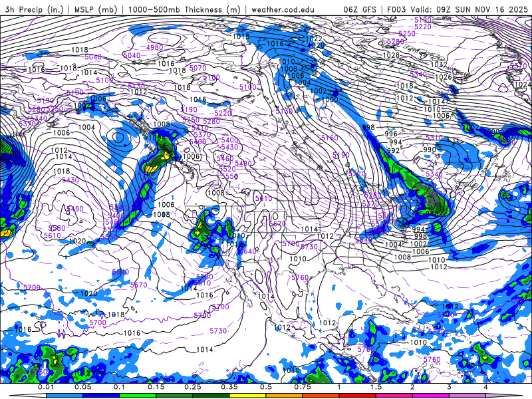Pick the magenta 2 inch legend swatch
This screenshot has height=399, width=532.
431,396
